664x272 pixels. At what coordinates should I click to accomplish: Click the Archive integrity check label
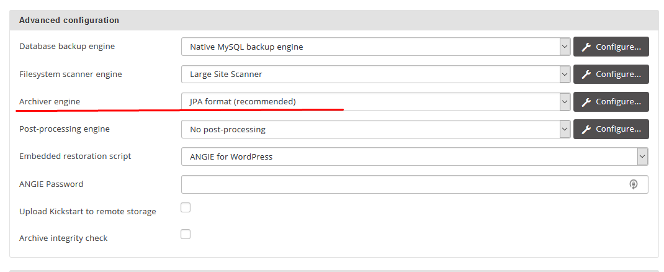pyautogui.click(x=63, y=238)
